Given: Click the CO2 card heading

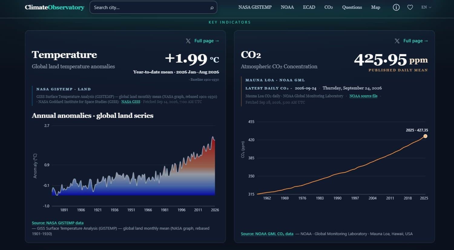Looking at the screenshot, I should click(251, 55).
